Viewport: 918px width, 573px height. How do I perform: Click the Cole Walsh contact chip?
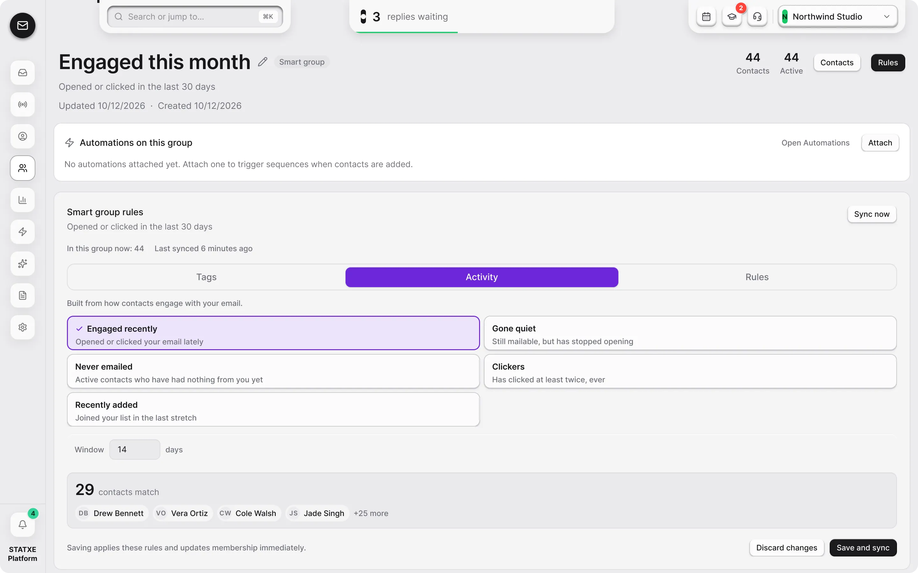click(249, 513)
